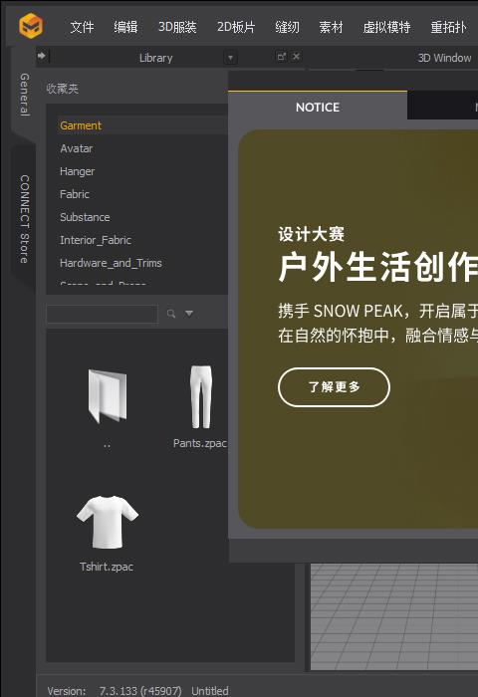Switch to the NOTICE tab
Image resolution: width=478 pixels, height=697 pixels.
tap(318, 107)
